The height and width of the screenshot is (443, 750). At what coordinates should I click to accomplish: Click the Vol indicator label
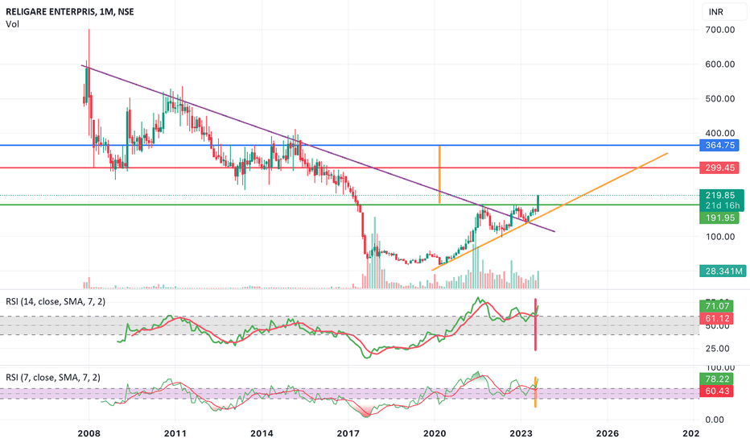(12, 24)
